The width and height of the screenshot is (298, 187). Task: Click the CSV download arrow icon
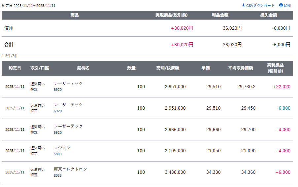[244, 5]
